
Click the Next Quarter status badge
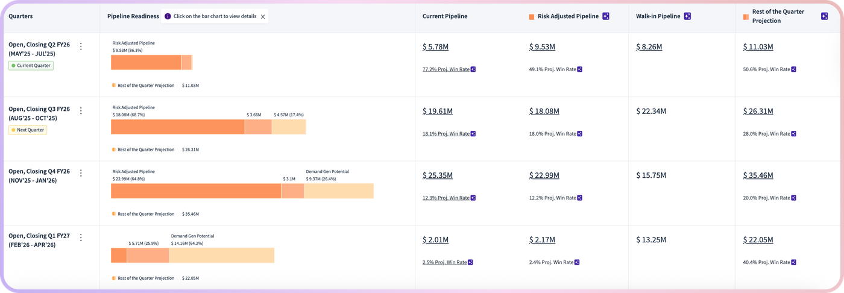click(28, 130)
